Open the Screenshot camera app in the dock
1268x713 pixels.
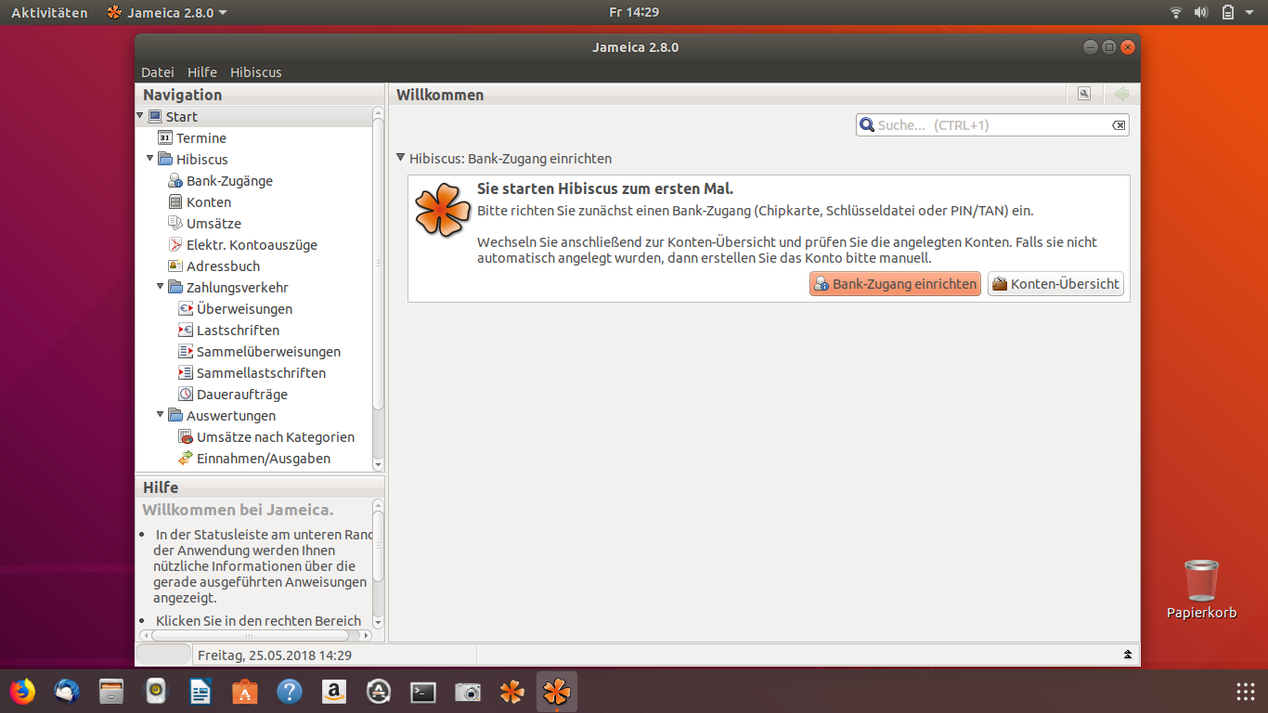(468, 692)
